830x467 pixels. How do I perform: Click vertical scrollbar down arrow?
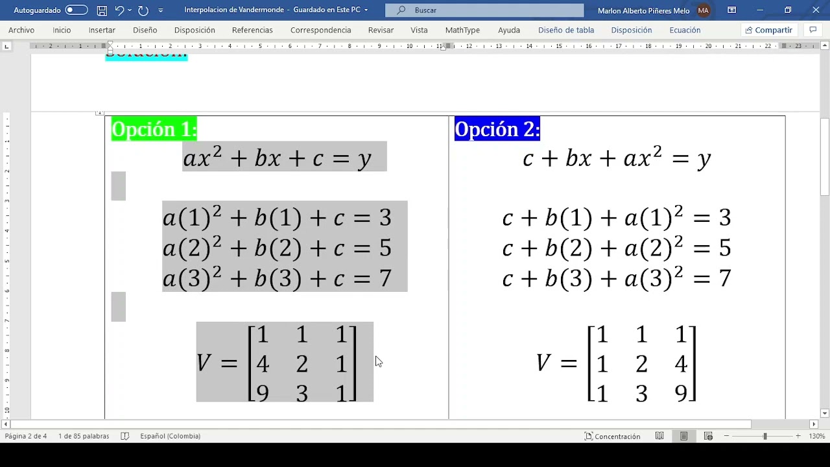click(x=825, y=413)
